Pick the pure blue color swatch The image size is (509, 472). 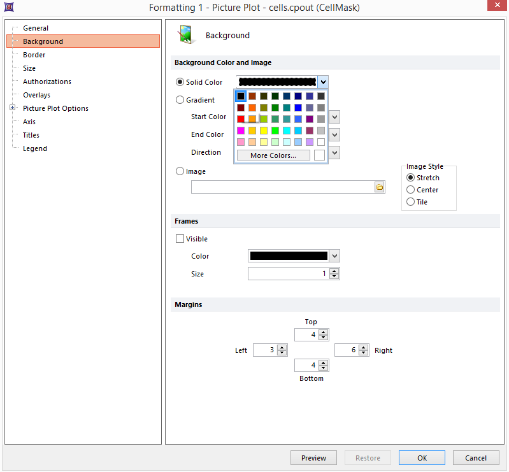[x=298, y=108]
